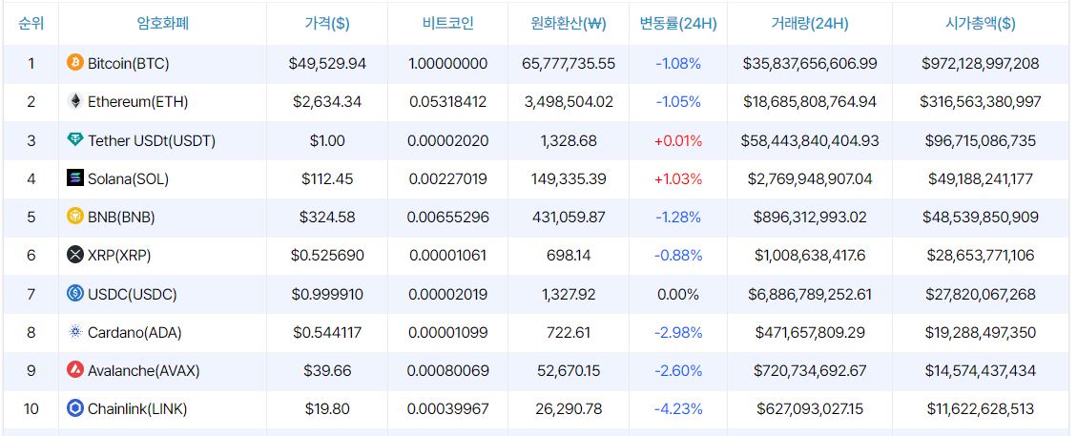1077x436 pixels.
Task: Click the Ethereum diamond icon
Action: pos(74,102)
